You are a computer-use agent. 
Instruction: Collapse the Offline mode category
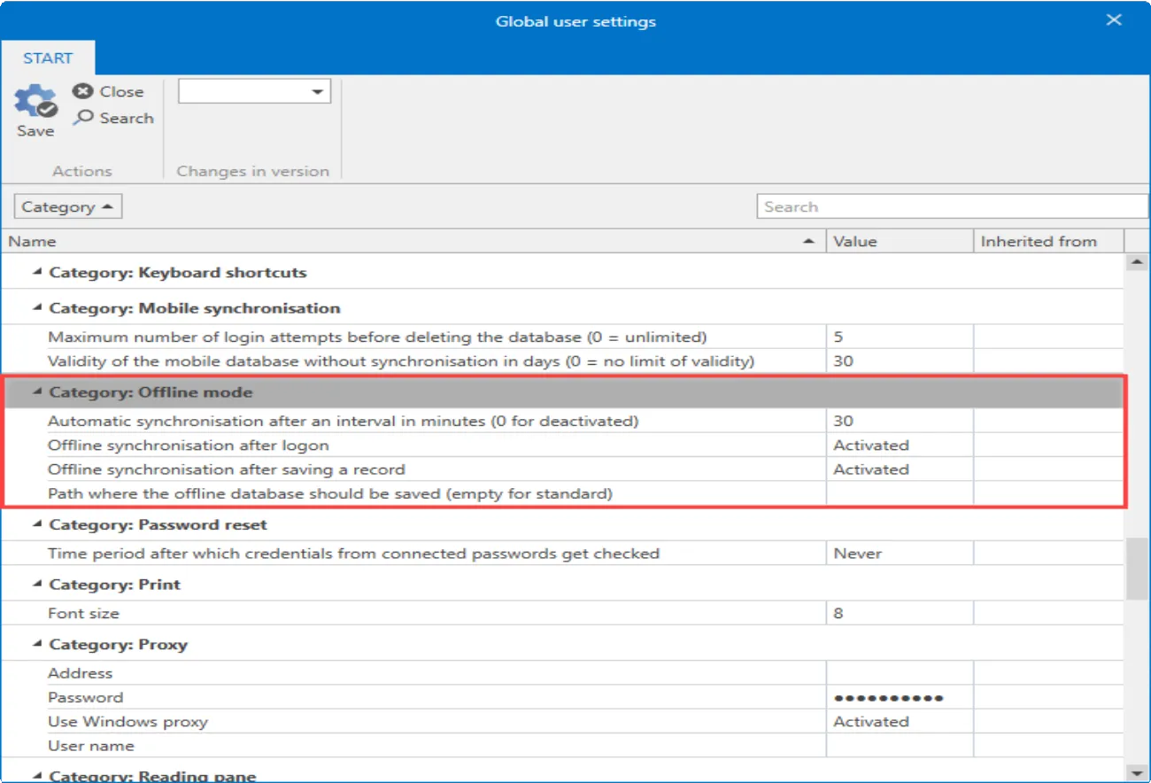click(x=36, y=392)
